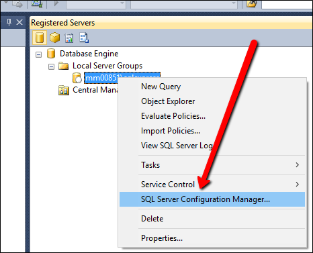Expand the Service Control submenu arrow
The image size is (313, 253).
[297, 185]
